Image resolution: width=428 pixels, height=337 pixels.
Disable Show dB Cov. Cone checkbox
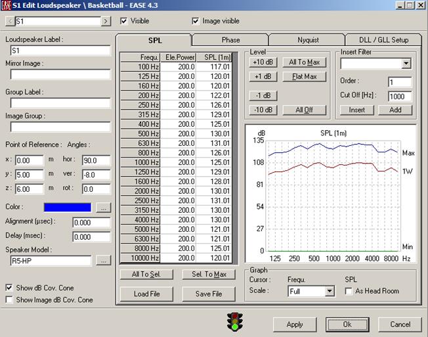9,288
